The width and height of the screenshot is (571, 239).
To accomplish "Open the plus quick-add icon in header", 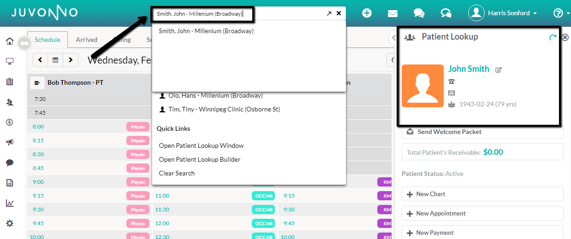I will coord(367,13).
